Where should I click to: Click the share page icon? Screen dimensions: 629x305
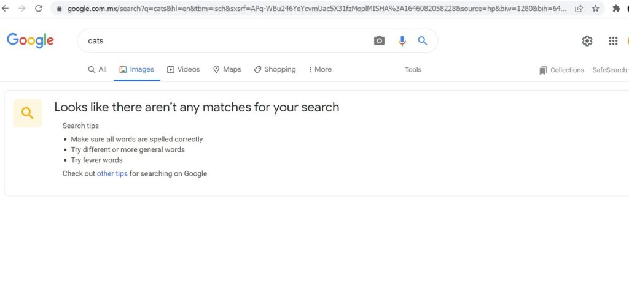(579, 9)
